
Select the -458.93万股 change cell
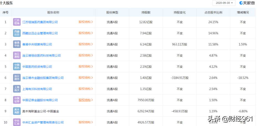tap(180, 111)
